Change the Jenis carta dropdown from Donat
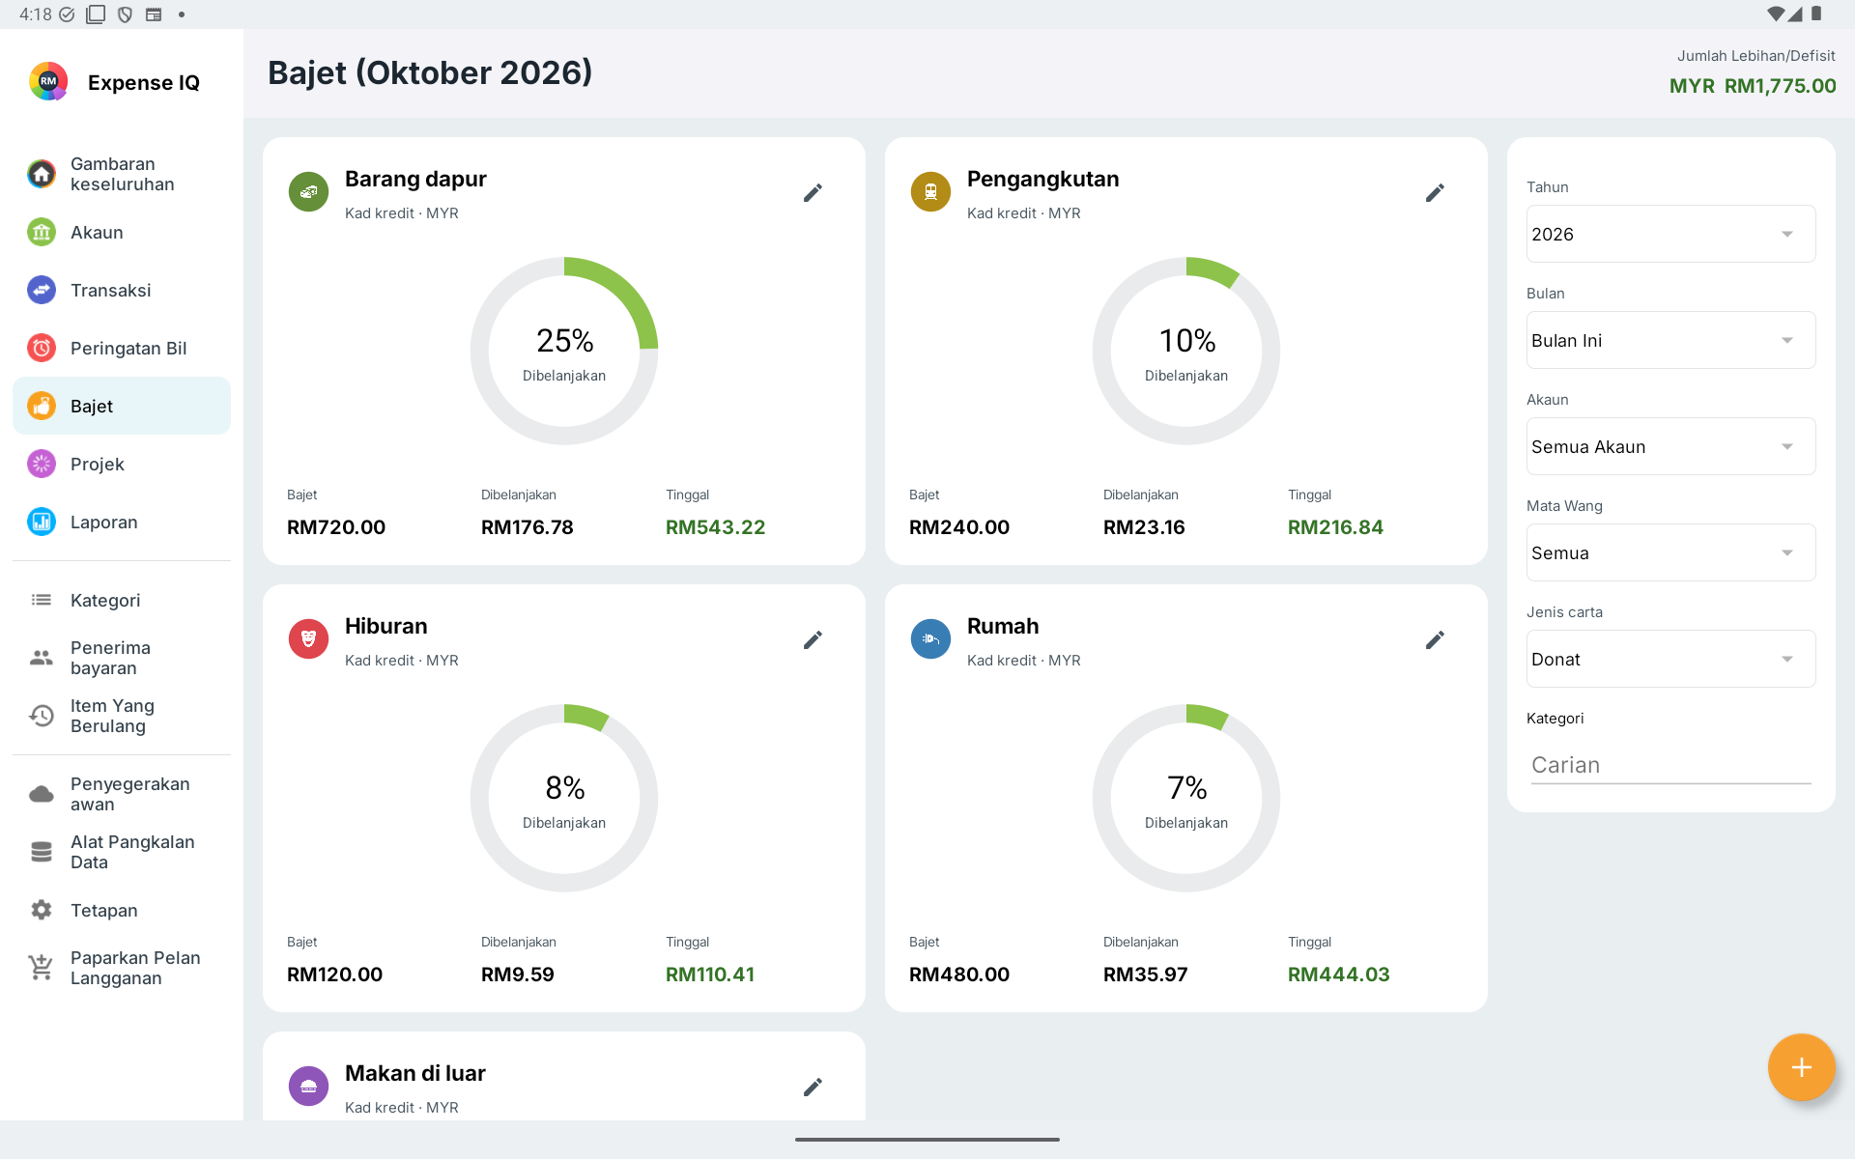 [1670, 659]
